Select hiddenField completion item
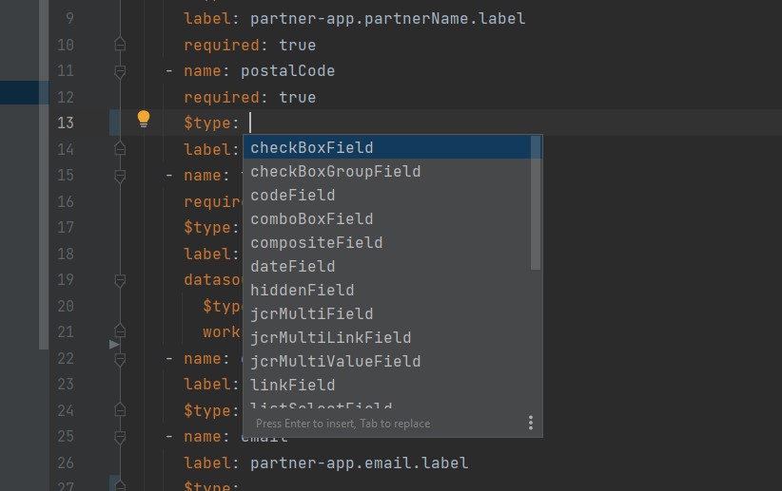 coord(303,291)
